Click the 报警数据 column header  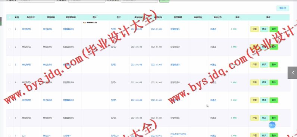(x=178, y=18)
